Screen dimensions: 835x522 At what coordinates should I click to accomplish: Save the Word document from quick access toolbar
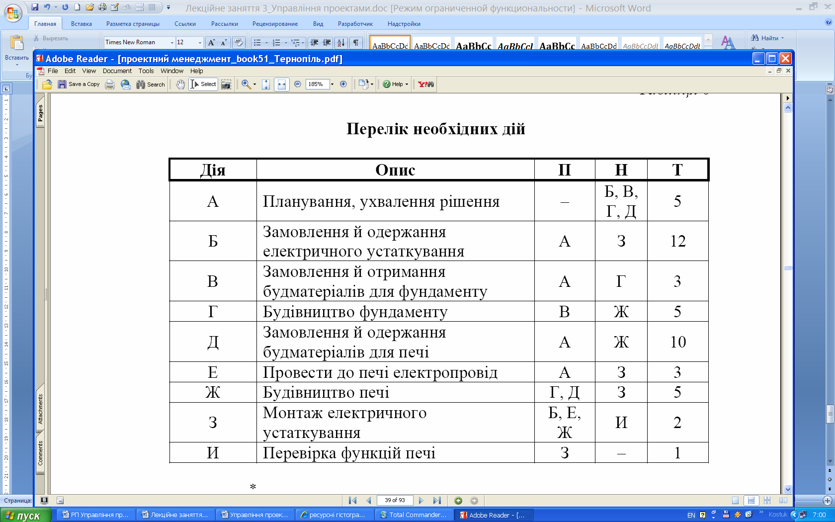(x=35, y=7)
